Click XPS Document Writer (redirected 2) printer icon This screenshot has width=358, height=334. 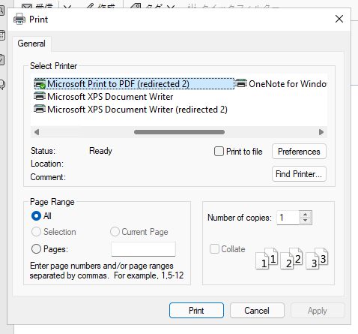[40, 109]
